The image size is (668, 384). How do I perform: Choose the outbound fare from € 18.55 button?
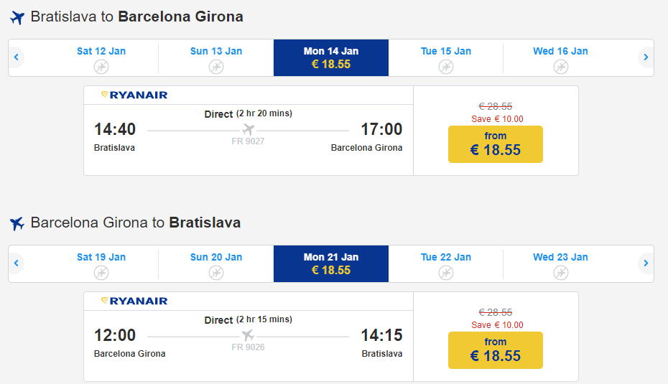click(x=496, y=144)
